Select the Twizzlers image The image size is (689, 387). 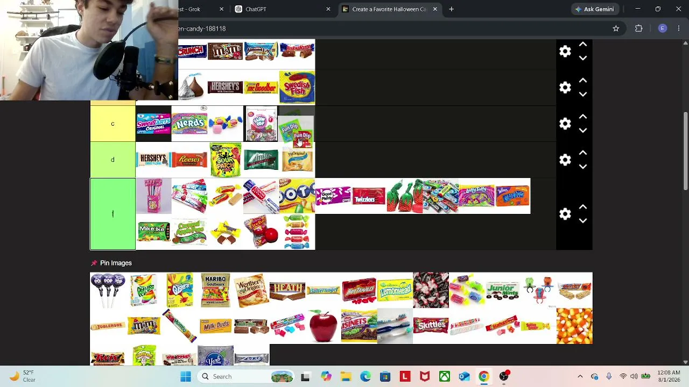point(368,196)
